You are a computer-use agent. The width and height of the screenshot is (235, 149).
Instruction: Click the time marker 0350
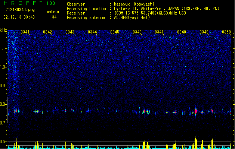226,32
